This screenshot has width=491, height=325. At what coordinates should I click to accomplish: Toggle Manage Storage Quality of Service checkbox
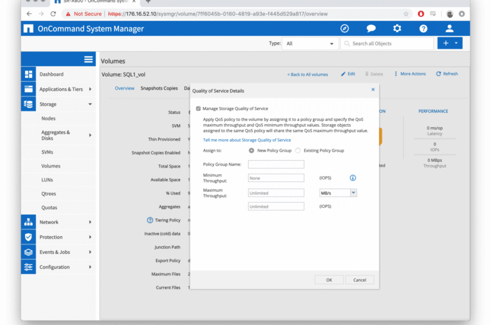[x=198, y=108]
